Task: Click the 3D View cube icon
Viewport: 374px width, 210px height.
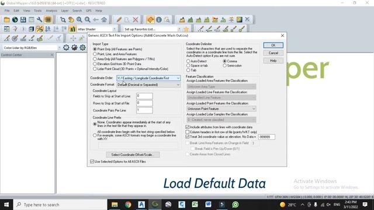Action: [x=31, y=29]
